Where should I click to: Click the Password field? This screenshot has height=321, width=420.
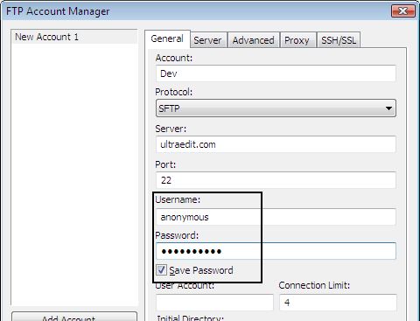coord(276,251)
